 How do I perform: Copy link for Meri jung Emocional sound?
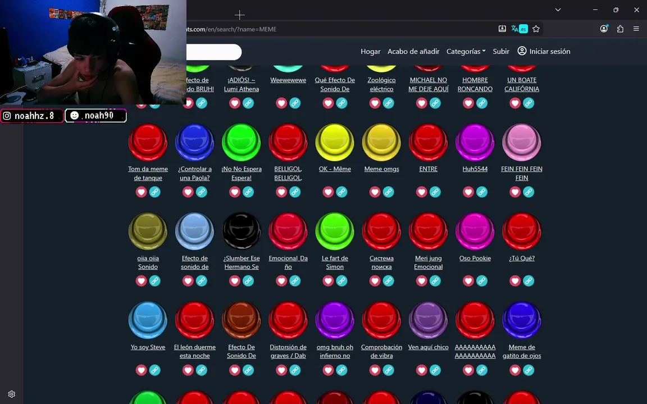pos(435,281)
